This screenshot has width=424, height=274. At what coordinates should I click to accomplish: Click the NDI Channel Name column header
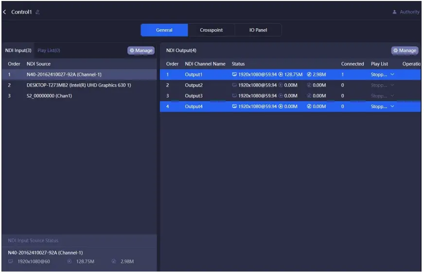pos(205,64)
